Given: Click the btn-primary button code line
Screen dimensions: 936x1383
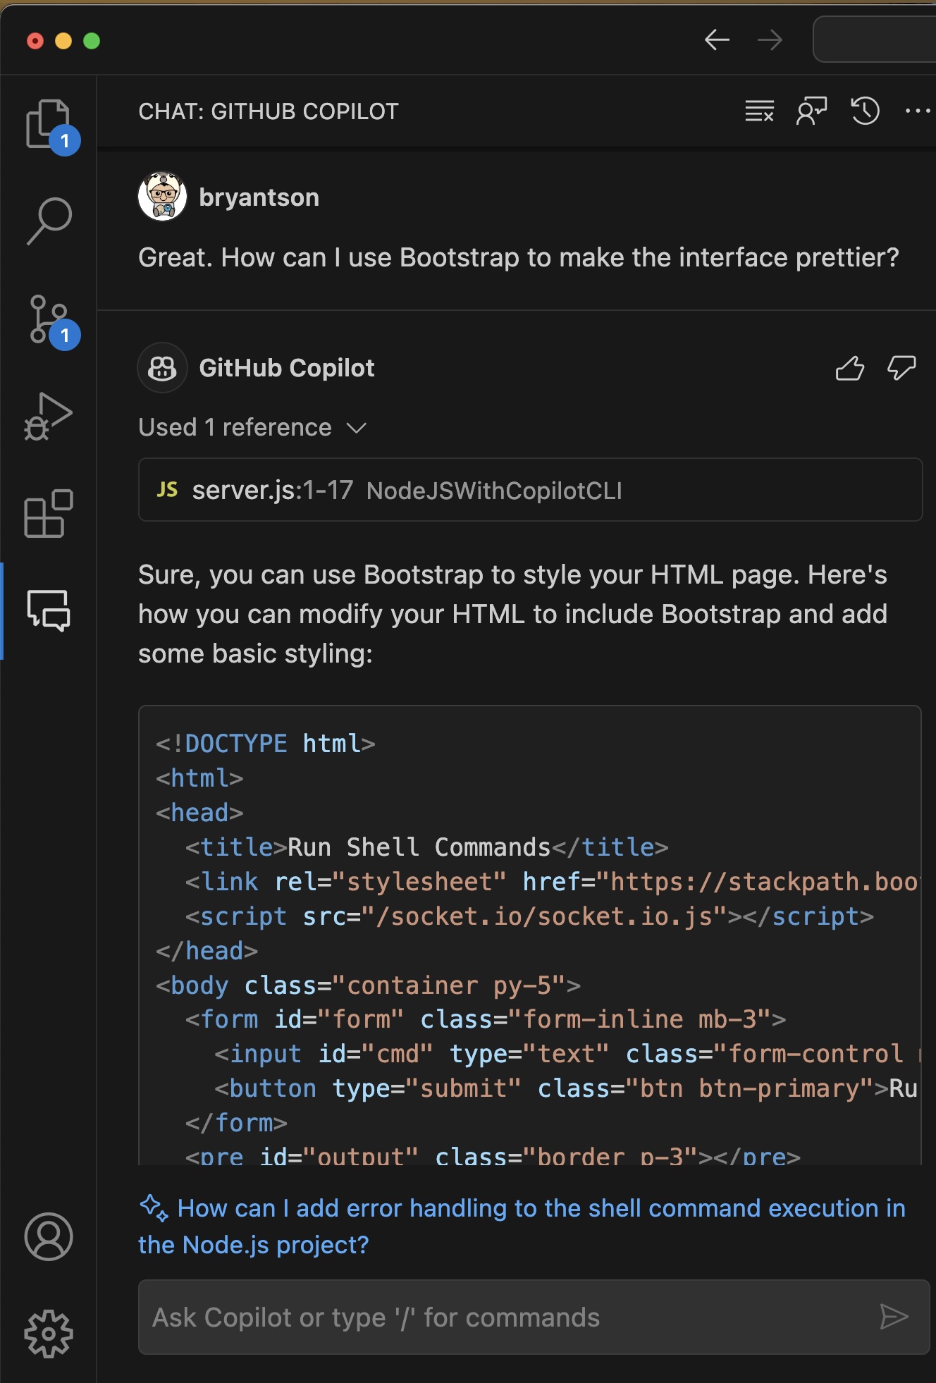Looking at the screenshot, I should (567, 1088).
